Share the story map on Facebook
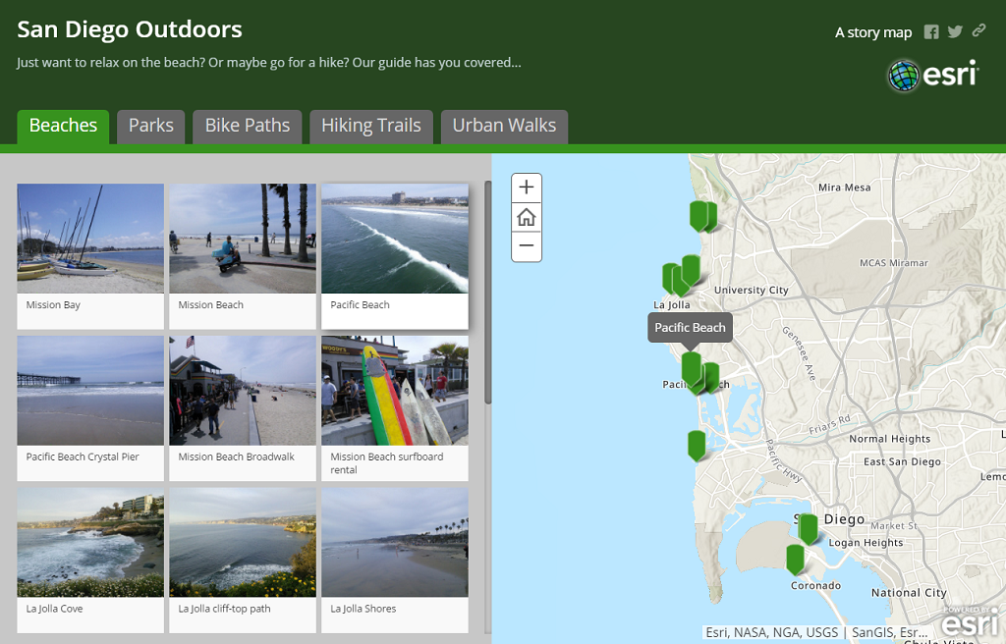The width and height of the screenshot is (1006, 644). [x=931, y=32]
